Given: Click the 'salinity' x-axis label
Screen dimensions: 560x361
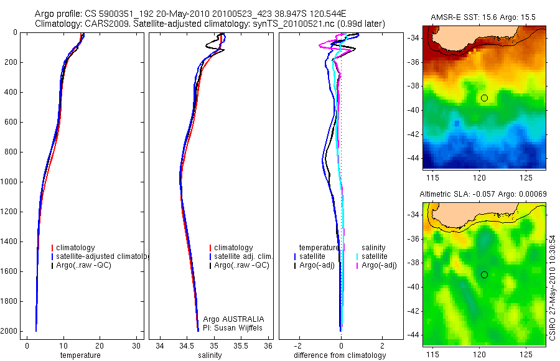Looking at the screenshot, I should click(210, 355).
